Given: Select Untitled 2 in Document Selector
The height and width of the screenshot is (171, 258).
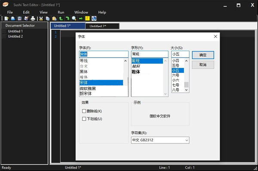Looking at the screenshot, I should tap(15, 37).
